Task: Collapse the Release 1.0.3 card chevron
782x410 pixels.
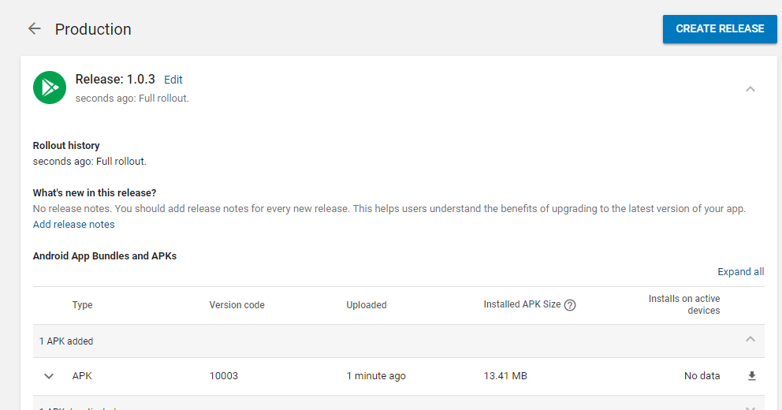Action: [750, 89]
